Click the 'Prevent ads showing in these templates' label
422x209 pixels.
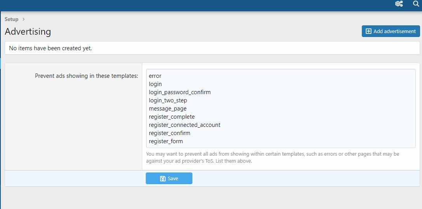(x=86, y=76)
